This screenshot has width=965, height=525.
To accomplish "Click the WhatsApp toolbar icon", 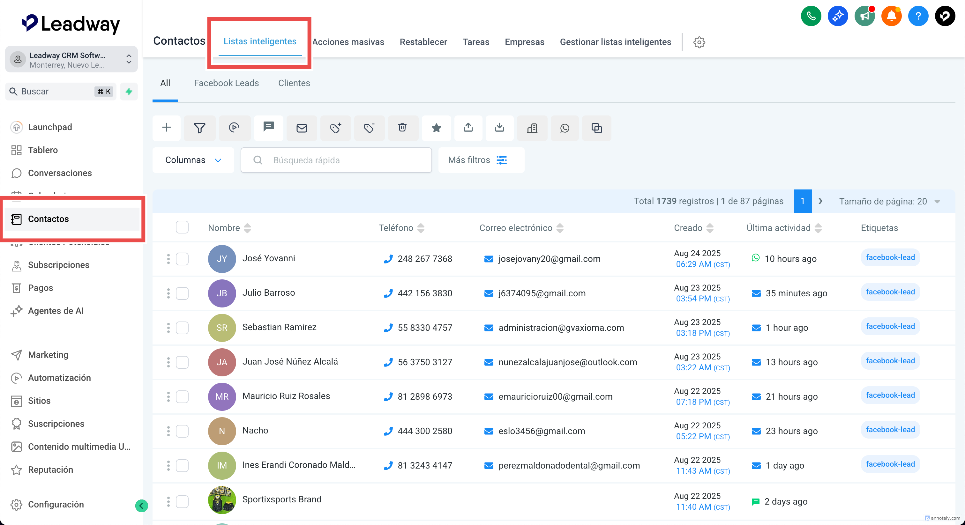I will 565,128.
